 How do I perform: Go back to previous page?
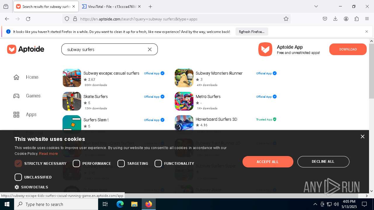(7, 19)
